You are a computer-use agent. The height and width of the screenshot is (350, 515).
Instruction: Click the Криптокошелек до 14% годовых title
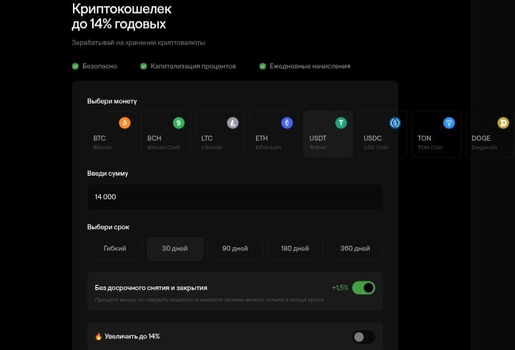pyautogui.click(x=122, y=16)
